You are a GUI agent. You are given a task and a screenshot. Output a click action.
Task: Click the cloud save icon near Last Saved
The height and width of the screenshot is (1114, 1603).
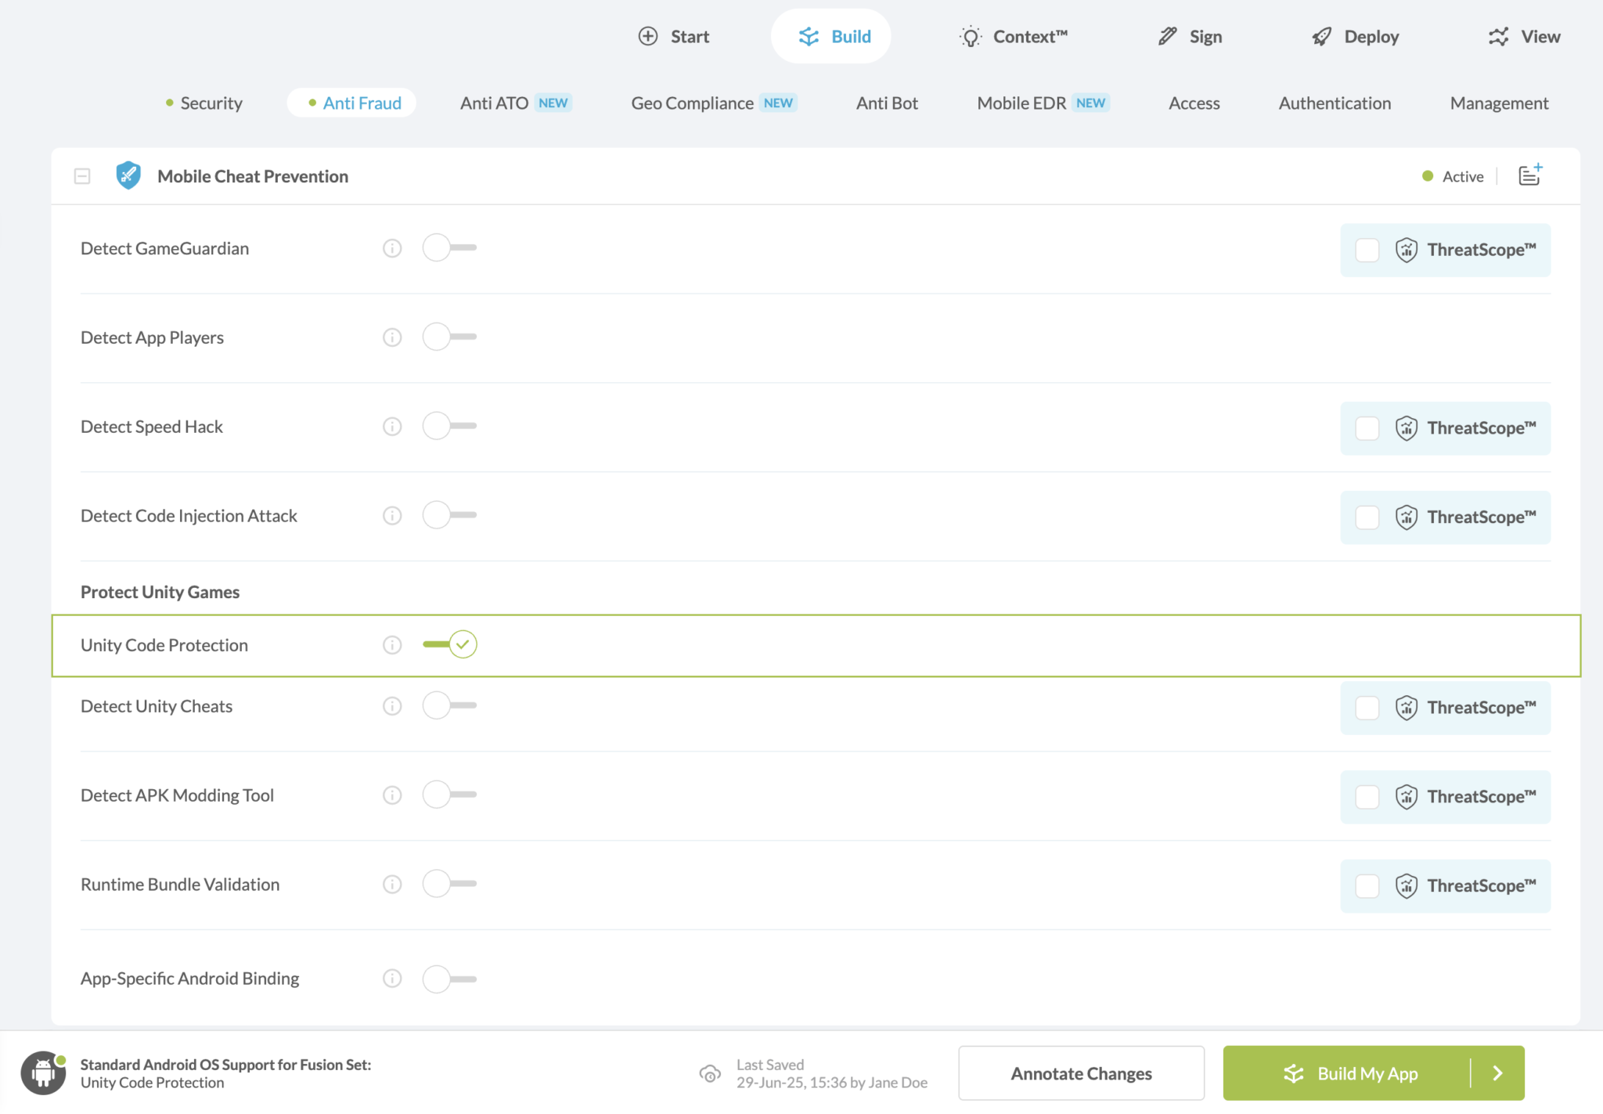(710, 1073)
